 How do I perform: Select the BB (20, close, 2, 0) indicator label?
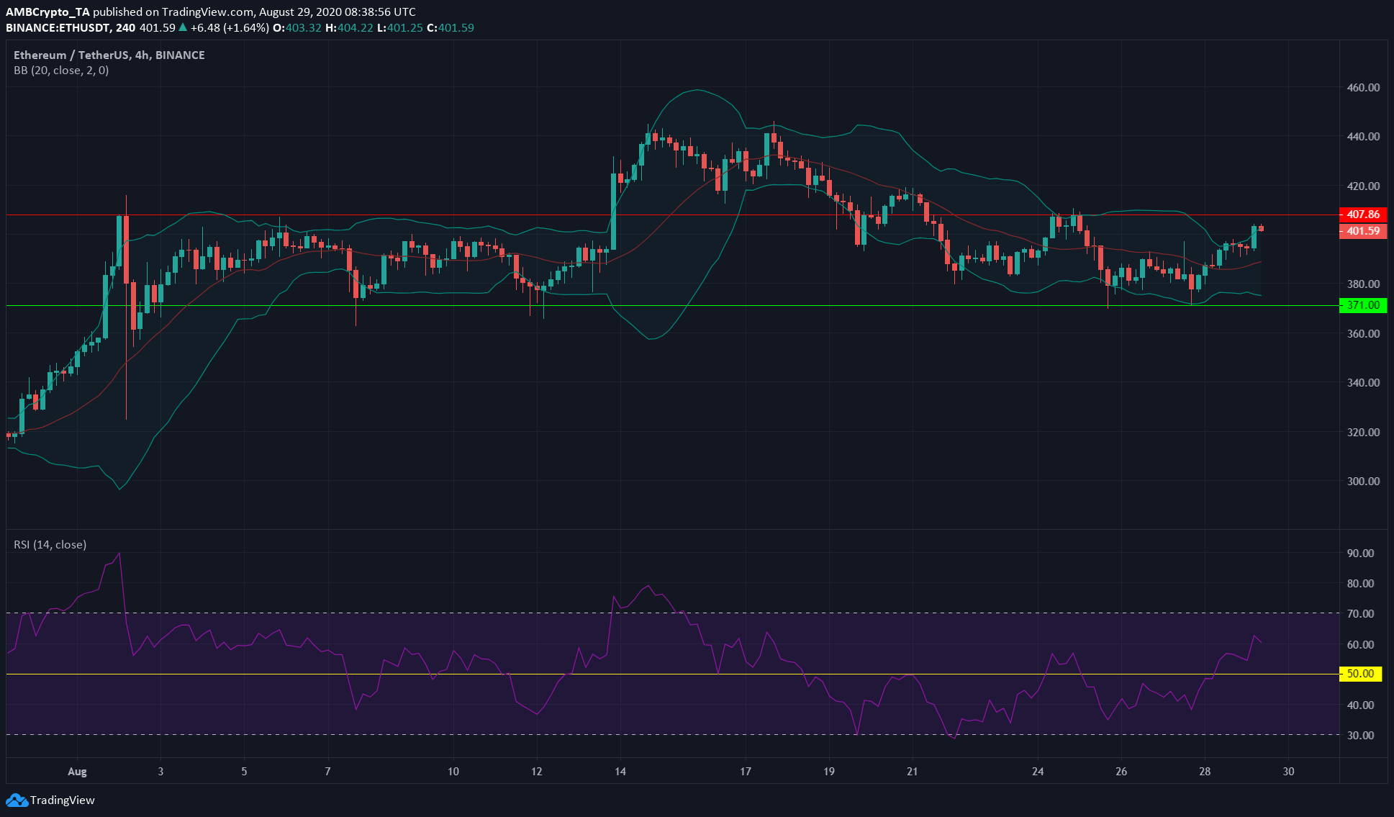(x=61, y=71)
